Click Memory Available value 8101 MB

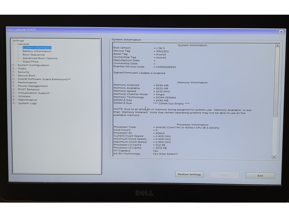coord(162,88)
